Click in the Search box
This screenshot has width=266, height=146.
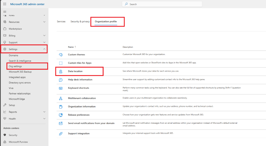click(x=162, y=4)
